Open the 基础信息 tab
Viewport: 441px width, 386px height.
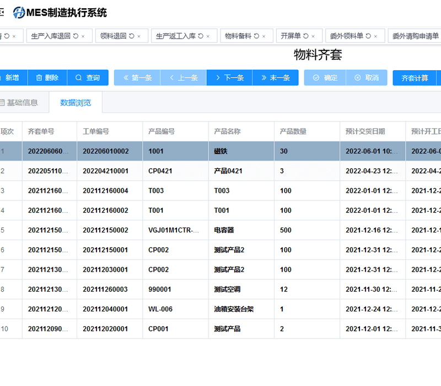pos(23,103)
